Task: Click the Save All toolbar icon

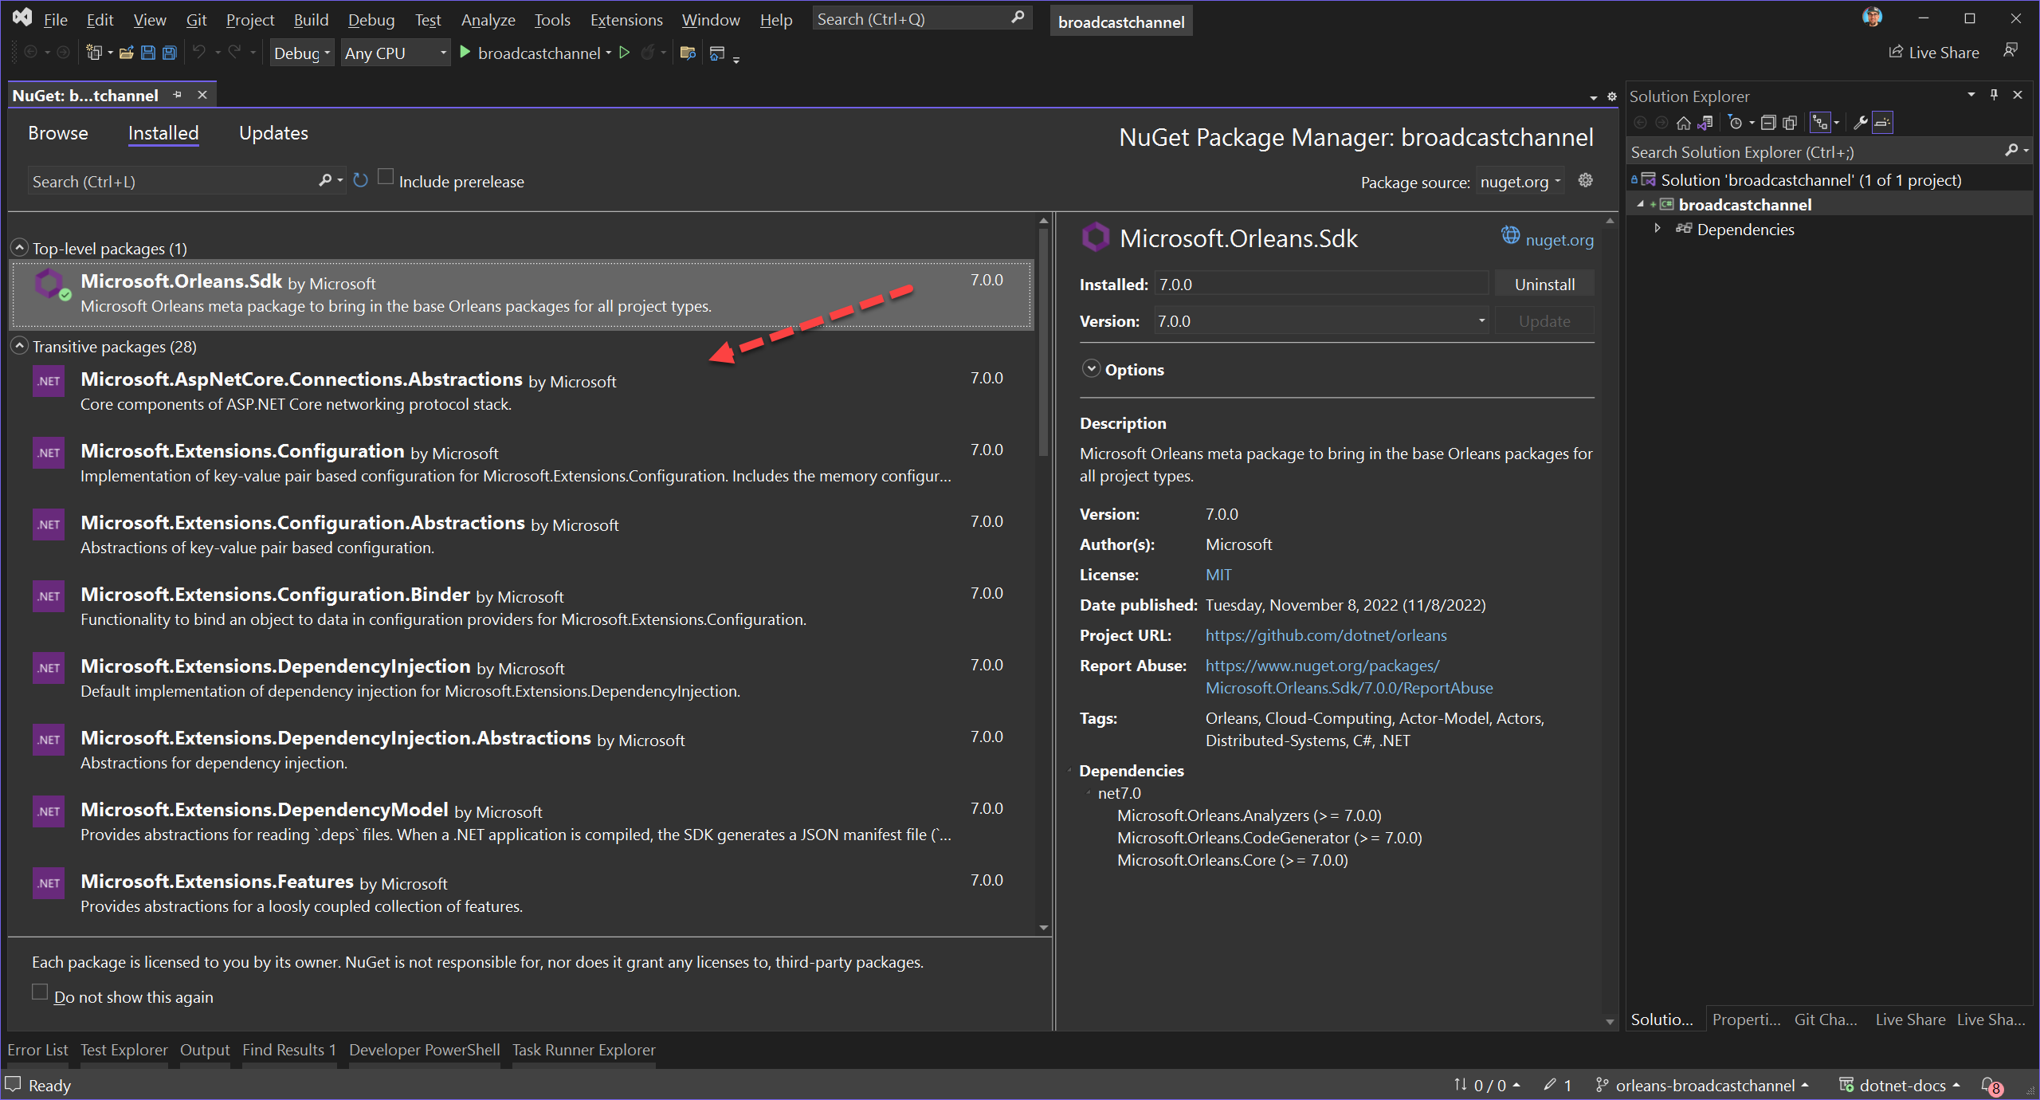Action: pyautogui.click(x=169, y=53)
